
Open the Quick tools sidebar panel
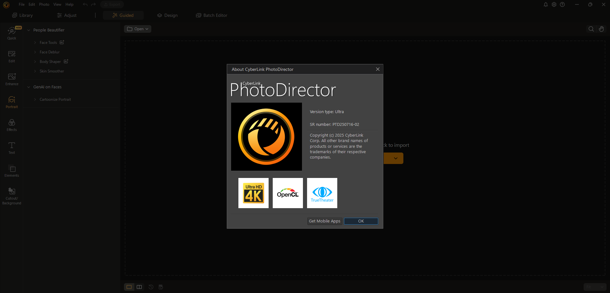[12, 33]
